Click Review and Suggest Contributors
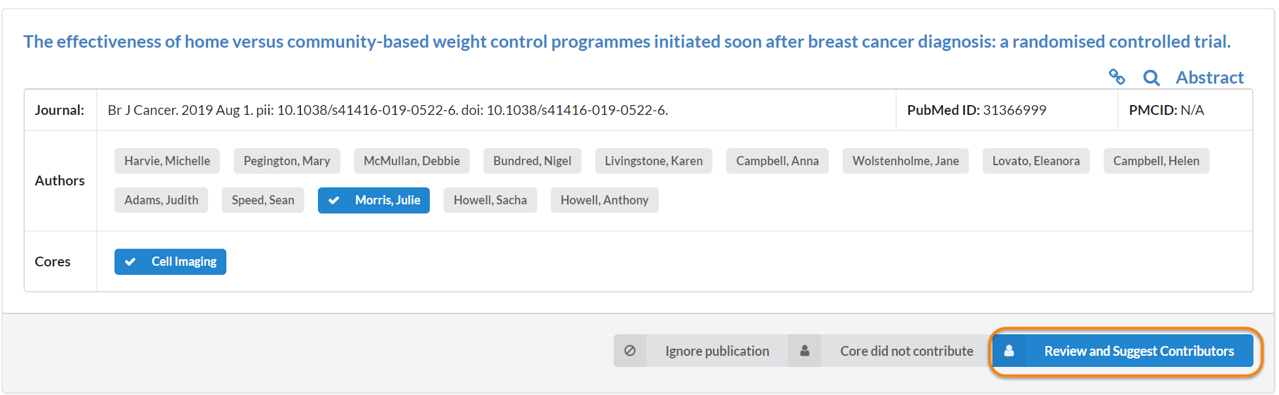Image resolution: width=1279 pixels, height=395 pixels. pyautogui.click(x=1138, y=351)
